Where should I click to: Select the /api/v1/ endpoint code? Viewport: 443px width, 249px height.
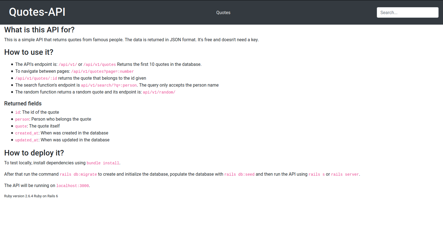pos(68,64)
